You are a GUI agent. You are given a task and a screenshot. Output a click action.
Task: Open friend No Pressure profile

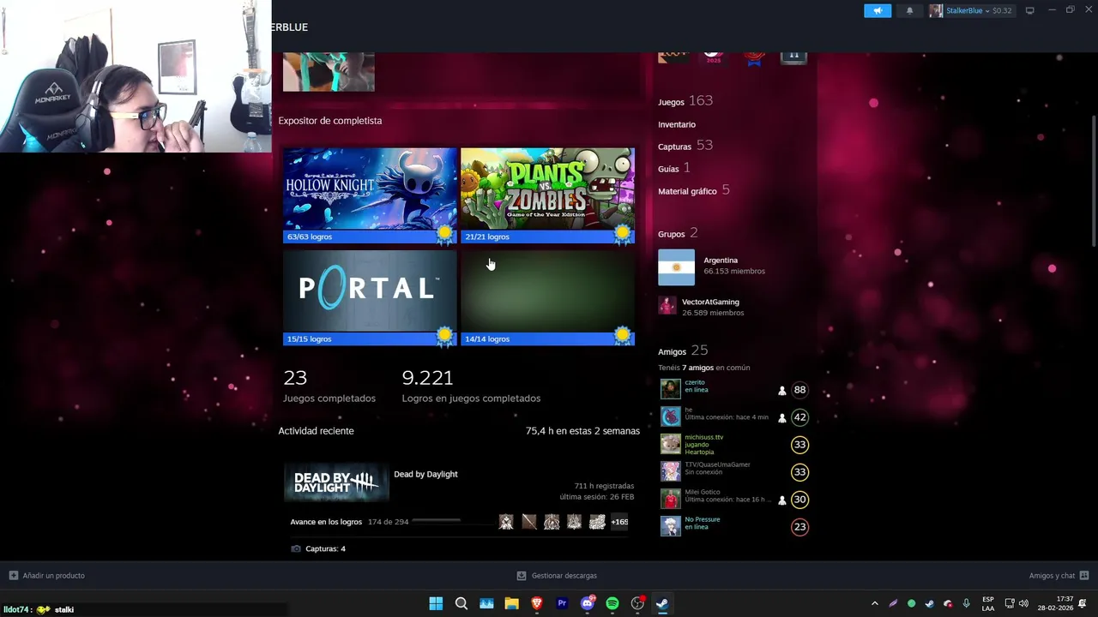[703, 519]
